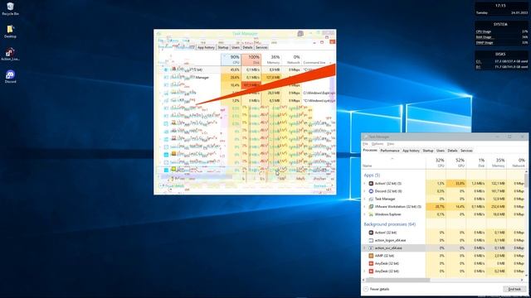The height and width of the screenshot is (298, 531).
Task: Click the action_logon_x64.exe process icon
Action: [371, 240]
